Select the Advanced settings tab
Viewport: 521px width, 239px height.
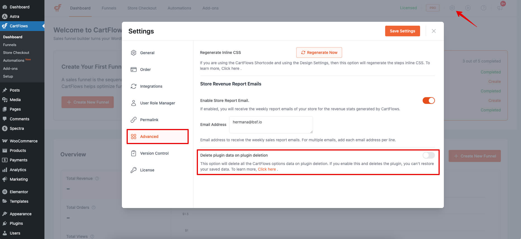tap(157, 137)
